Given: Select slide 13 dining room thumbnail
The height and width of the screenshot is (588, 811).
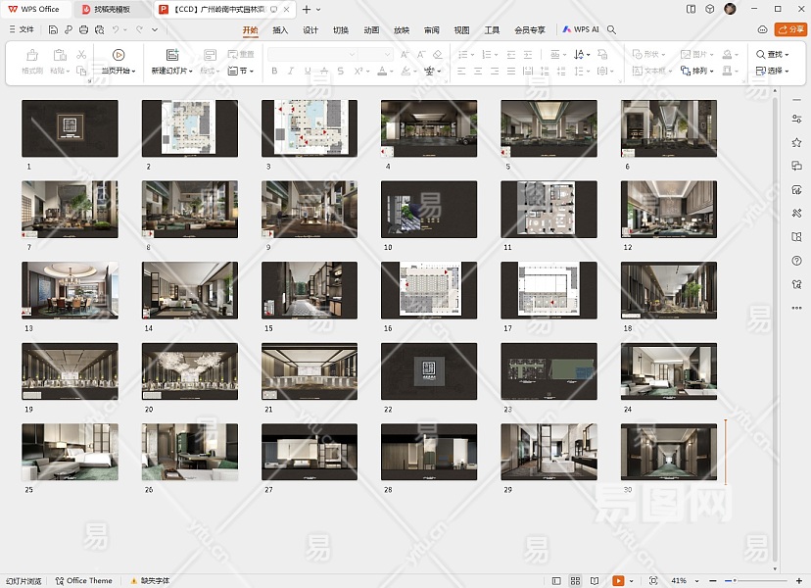Looking at the screenshot, I should [70, 290].
